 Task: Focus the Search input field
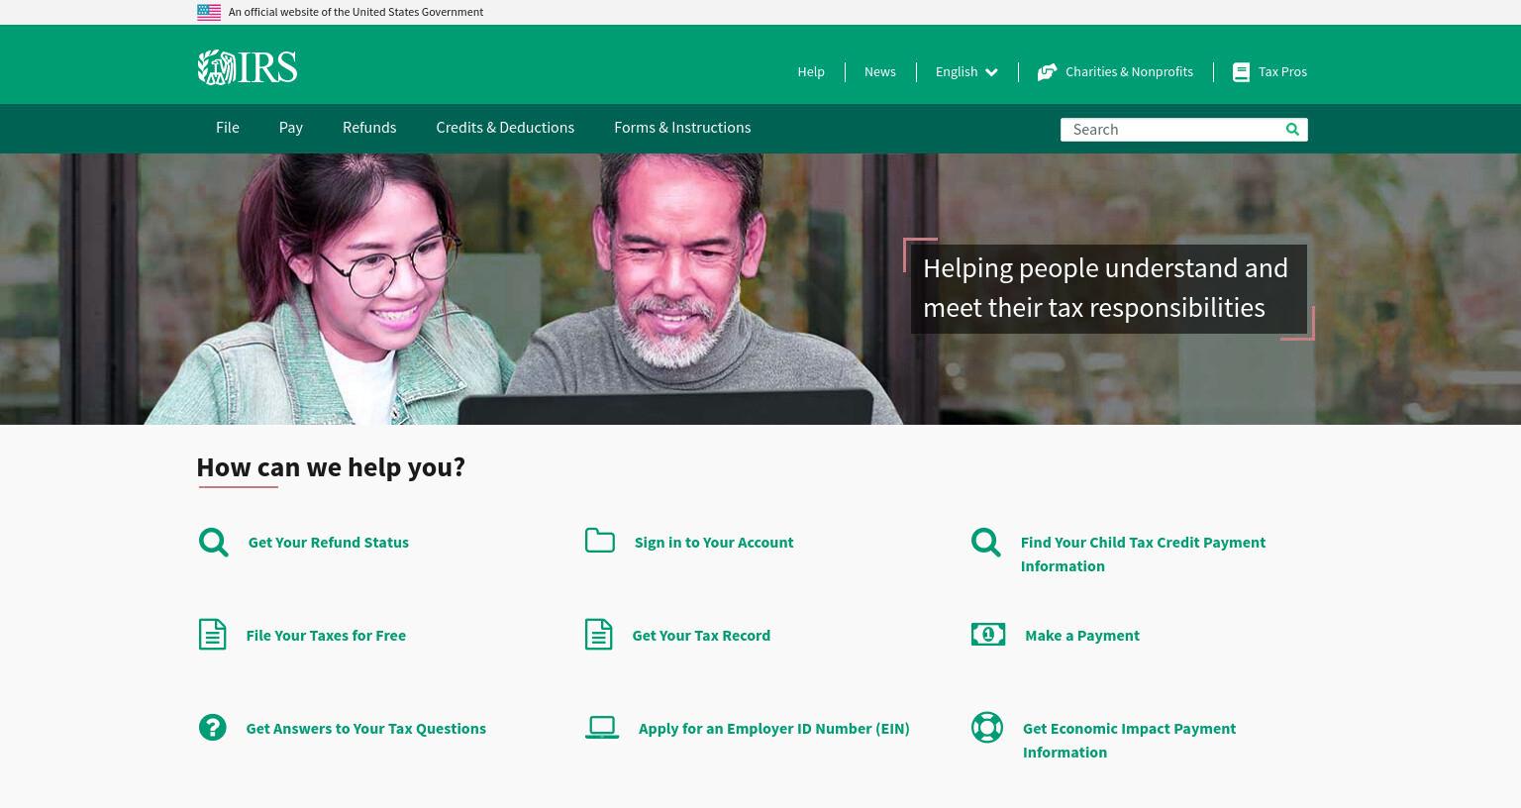tap(1173, 130)
